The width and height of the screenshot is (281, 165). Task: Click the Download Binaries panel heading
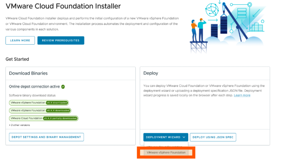pyautogui.click(x=28, y=73)
